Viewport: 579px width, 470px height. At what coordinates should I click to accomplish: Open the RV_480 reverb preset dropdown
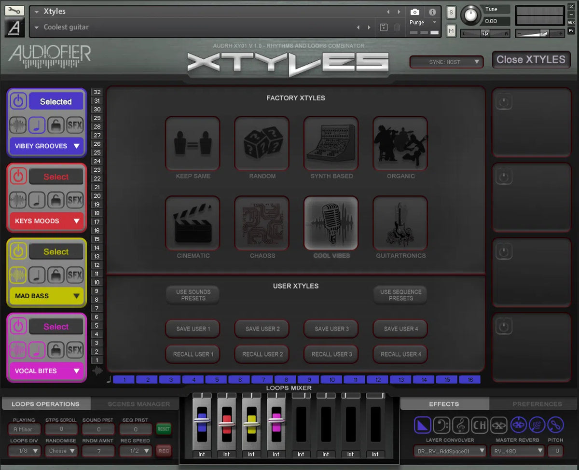(517, 451)
